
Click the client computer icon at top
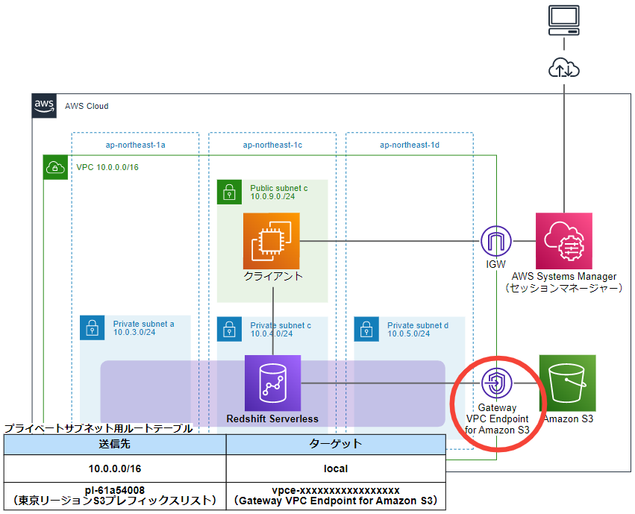tap(563, 20)
